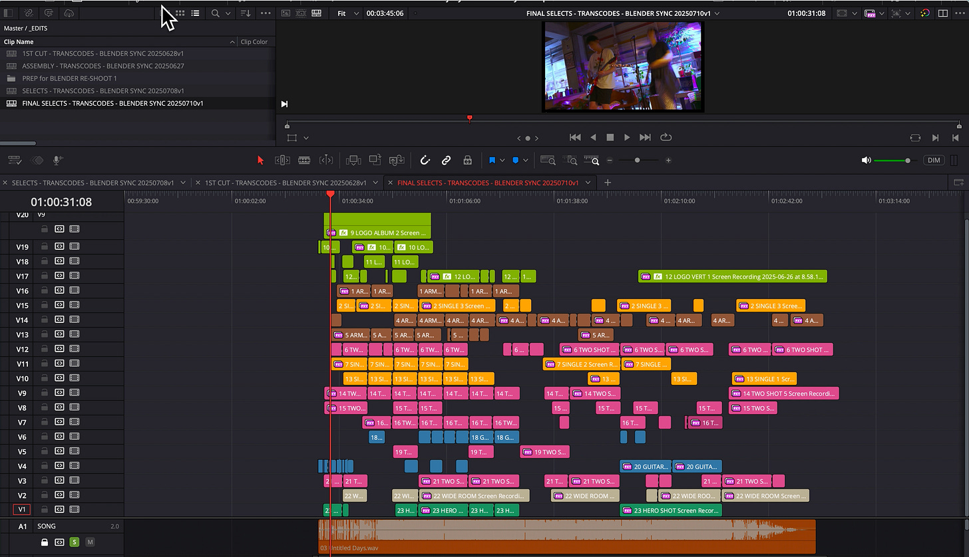Image resolution: width=969 pixels, height=557 pixels.
Task: Click the Match Frame icon in viewer
Action: point(915,138)
